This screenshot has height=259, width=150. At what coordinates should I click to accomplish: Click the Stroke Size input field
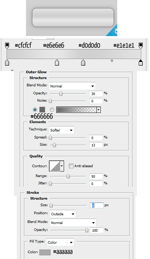(x=97, y=205)
